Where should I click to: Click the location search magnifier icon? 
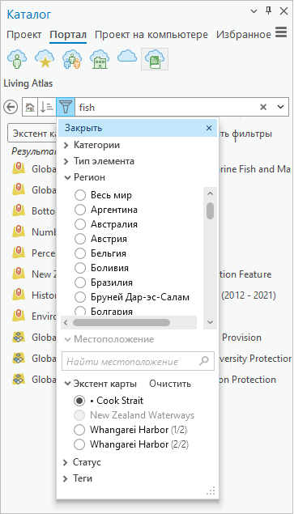[x=204, y=361]
